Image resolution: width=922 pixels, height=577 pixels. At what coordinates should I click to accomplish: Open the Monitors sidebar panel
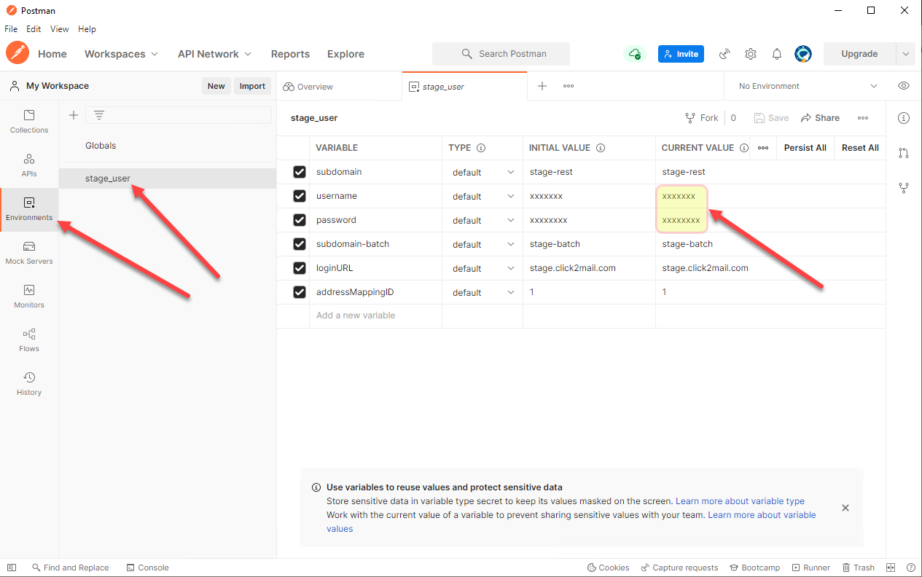click(29, 297)
